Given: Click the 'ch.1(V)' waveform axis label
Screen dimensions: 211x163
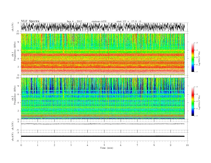Looking at the screenshot, I should click(13, 27).
